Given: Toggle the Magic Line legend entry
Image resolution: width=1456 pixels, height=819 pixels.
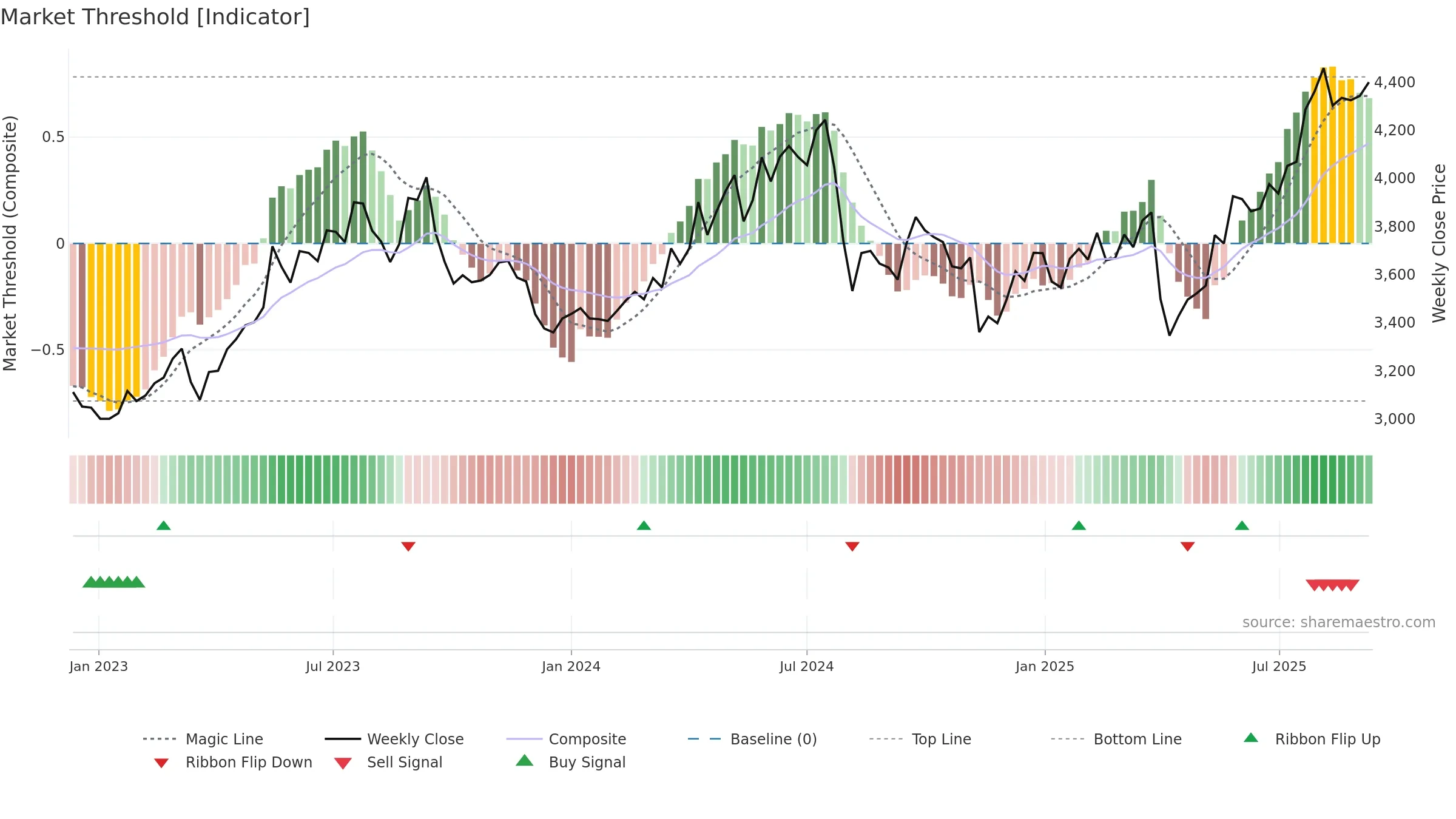Looking at the screenshot, I should (203, 739).
